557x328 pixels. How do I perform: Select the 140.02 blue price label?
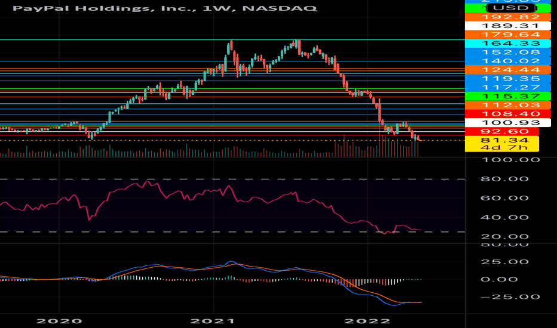(507, 61)
